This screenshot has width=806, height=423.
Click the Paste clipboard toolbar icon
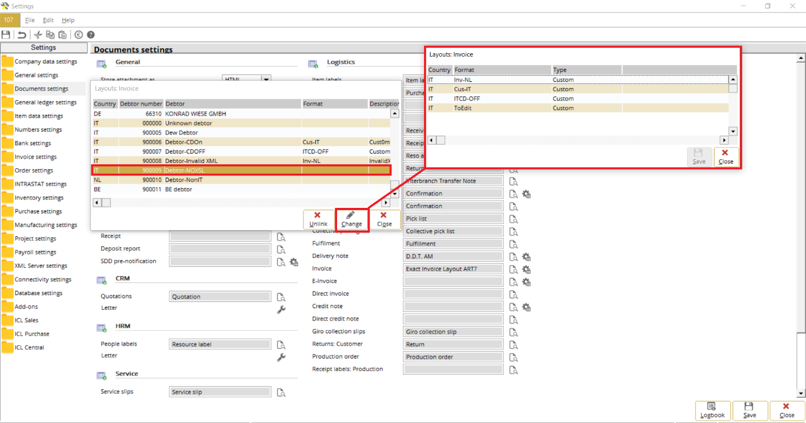pyautogui.click(x=62, y=35)
